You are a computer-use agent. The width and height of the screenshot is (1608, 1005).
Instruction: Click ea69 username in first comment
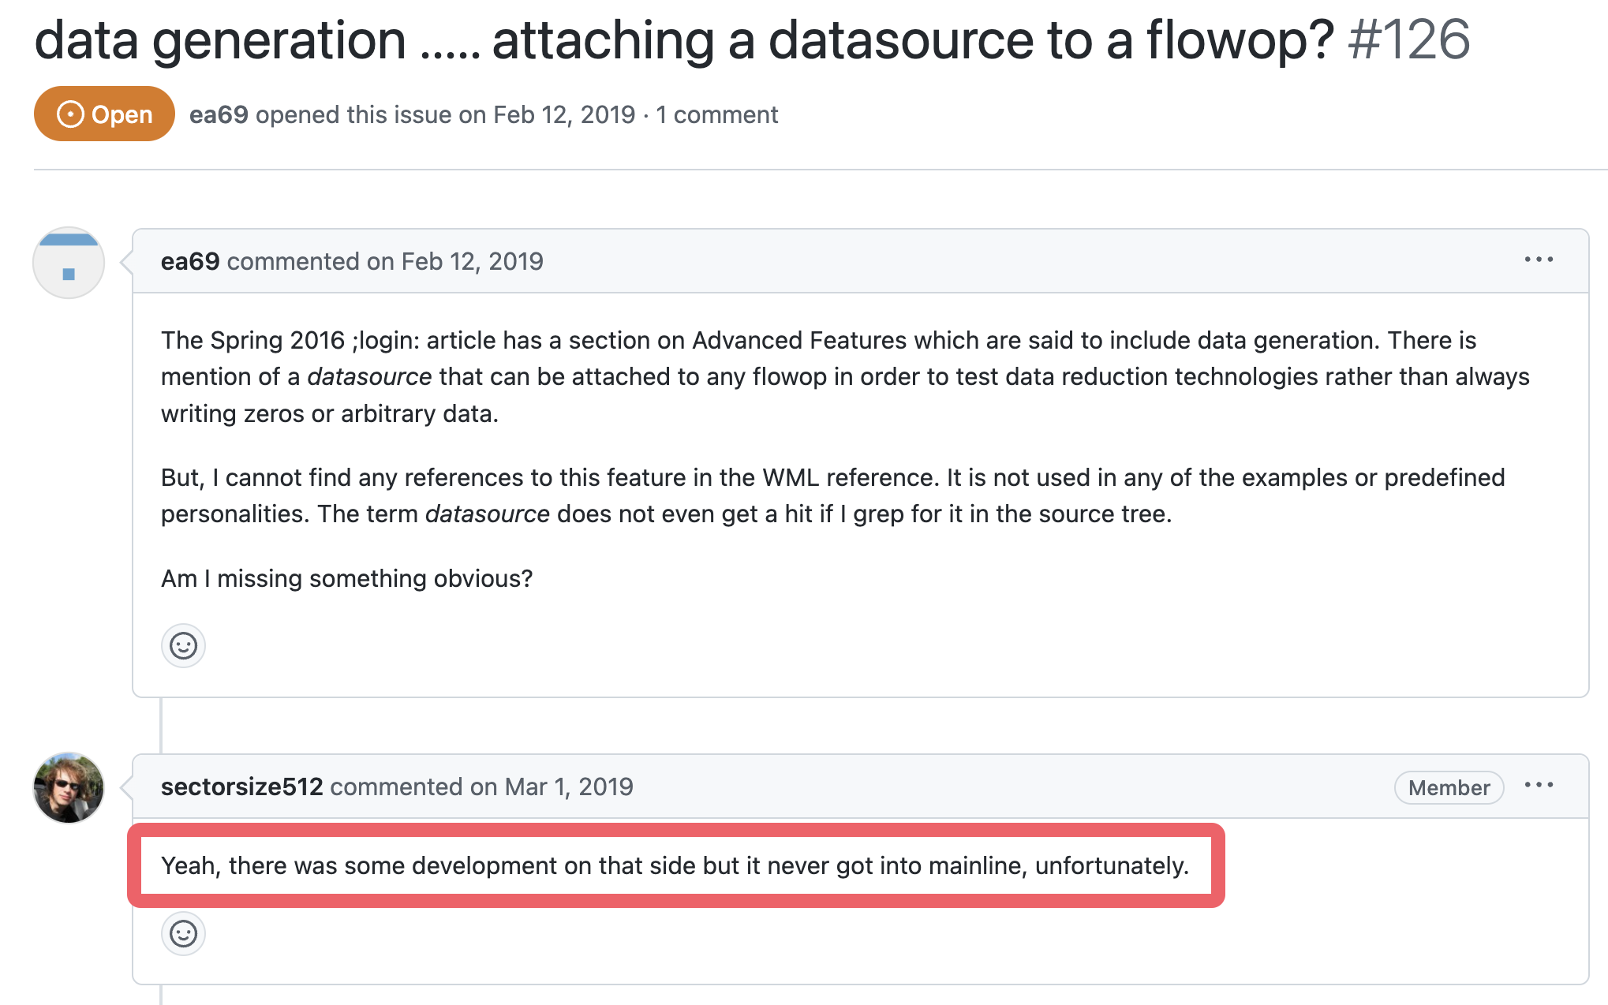(189, 261)
